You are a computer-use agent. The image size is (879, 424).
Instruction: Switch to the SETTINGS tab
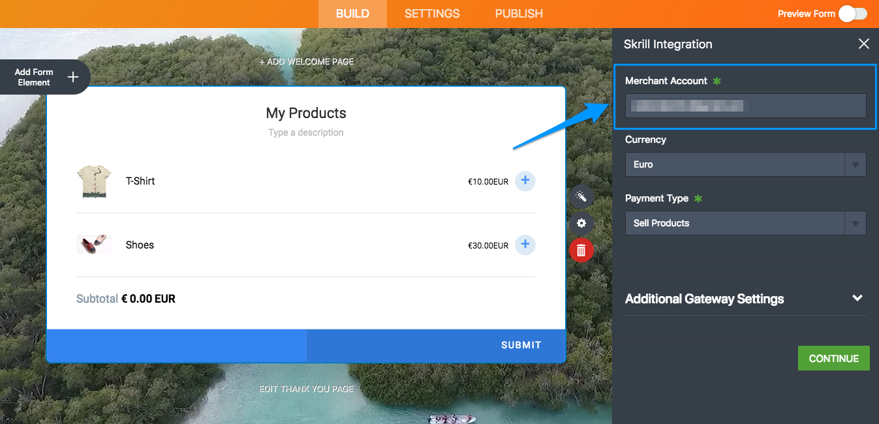[x=432, y=14]
